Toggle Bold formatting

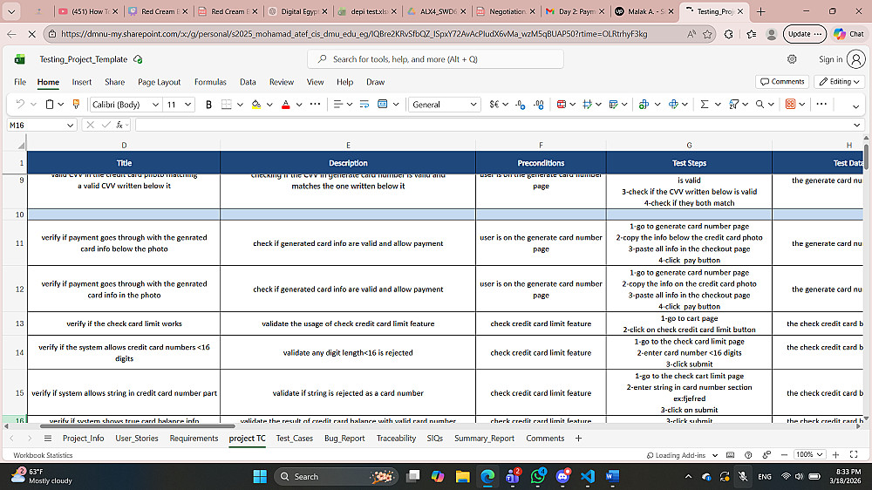pos(208,104)
